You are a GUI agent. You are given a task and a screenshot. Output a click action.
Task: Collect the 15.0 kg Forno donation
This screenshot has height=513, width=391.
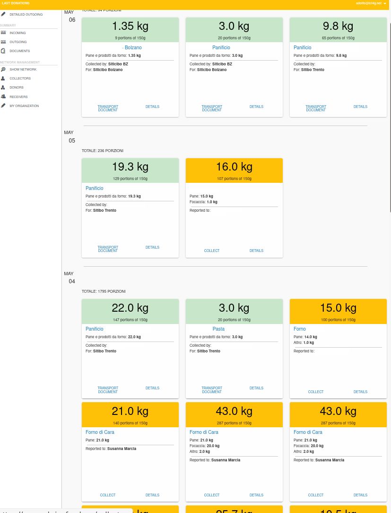coord(315,392)
